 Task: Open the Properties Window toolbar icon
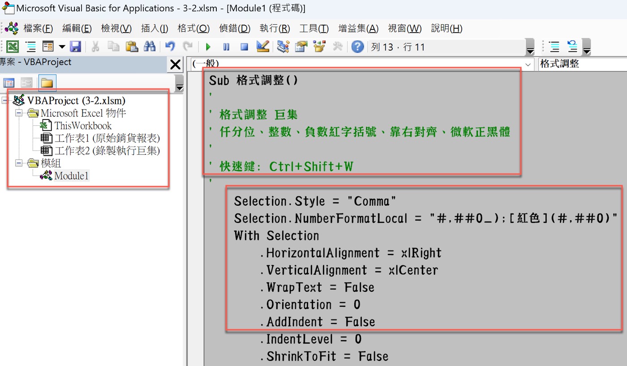tap(301, 47)
